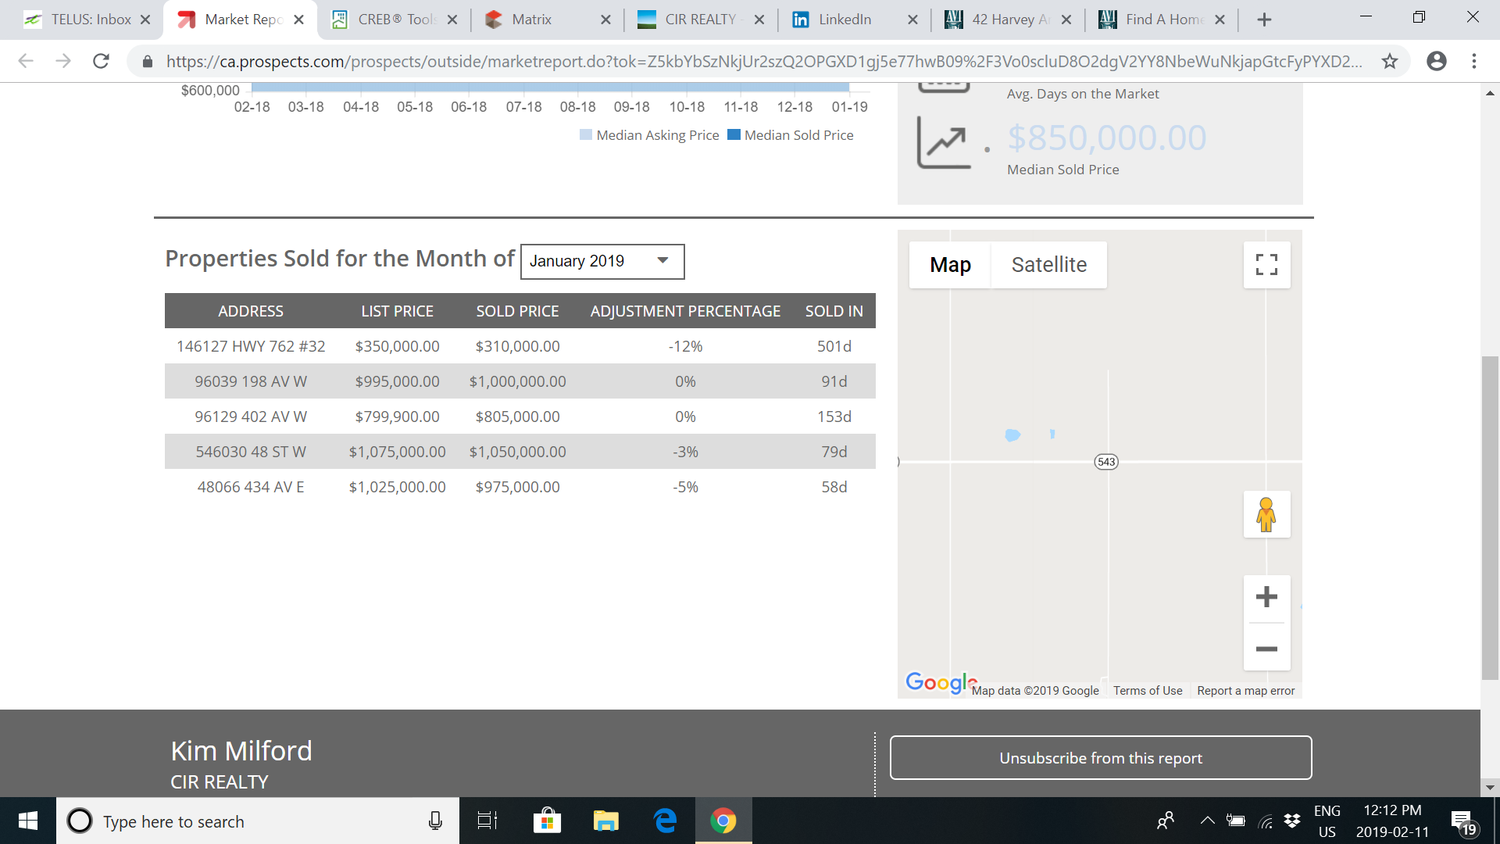1500x844 pixels.
Task: Open the January 2019 month dropdown
Action: 602,261
